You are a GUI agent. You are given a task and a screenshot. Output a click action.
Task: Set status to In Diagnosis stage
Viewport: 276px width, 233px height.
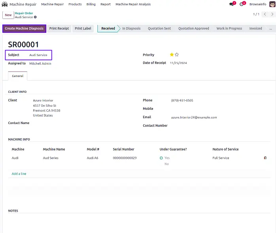pyautogui.click(x=131, y=28)
